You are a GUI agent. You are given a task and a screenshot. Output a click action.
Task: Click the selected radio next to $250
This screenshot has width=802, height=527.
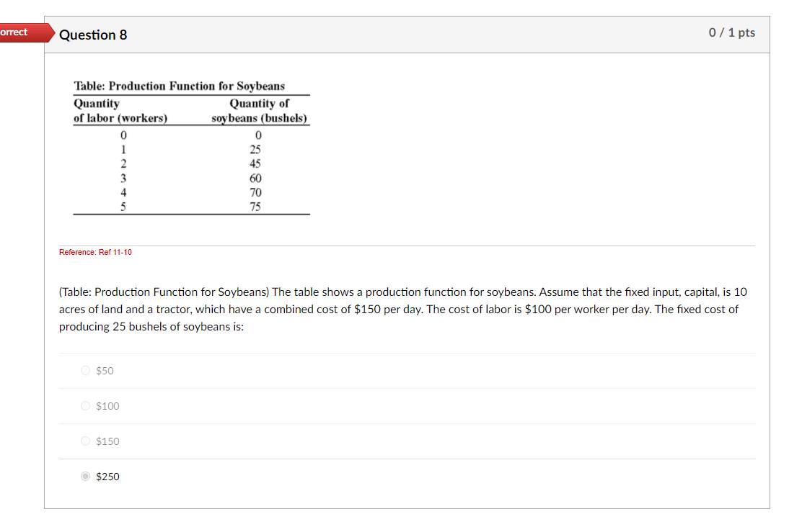point(84,476)
